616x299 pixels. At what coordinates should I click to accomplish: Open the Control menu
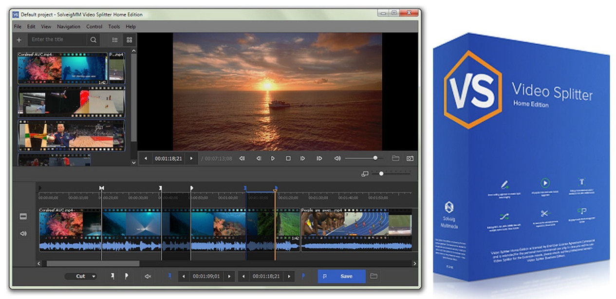click(94, 26)
